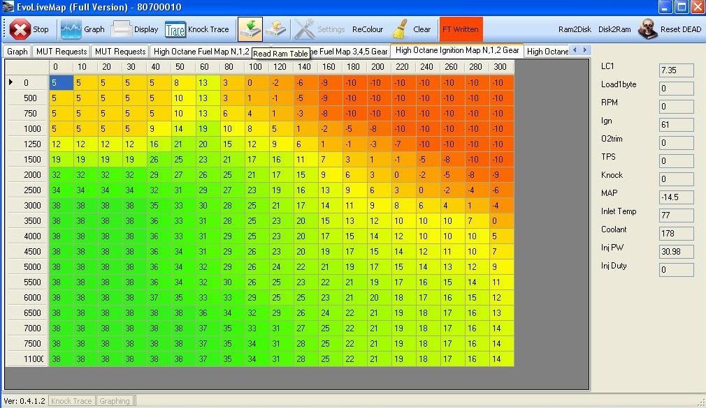Screen dimensions: 706x408
Task: Open the Graph chart icon
Action: click(71, 29)
